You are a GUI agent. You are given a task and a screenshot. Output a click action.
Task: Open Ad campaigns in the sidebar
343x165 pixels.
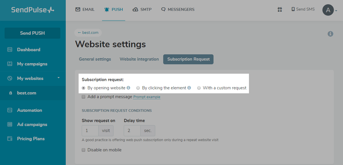click(x=32, y=124)
